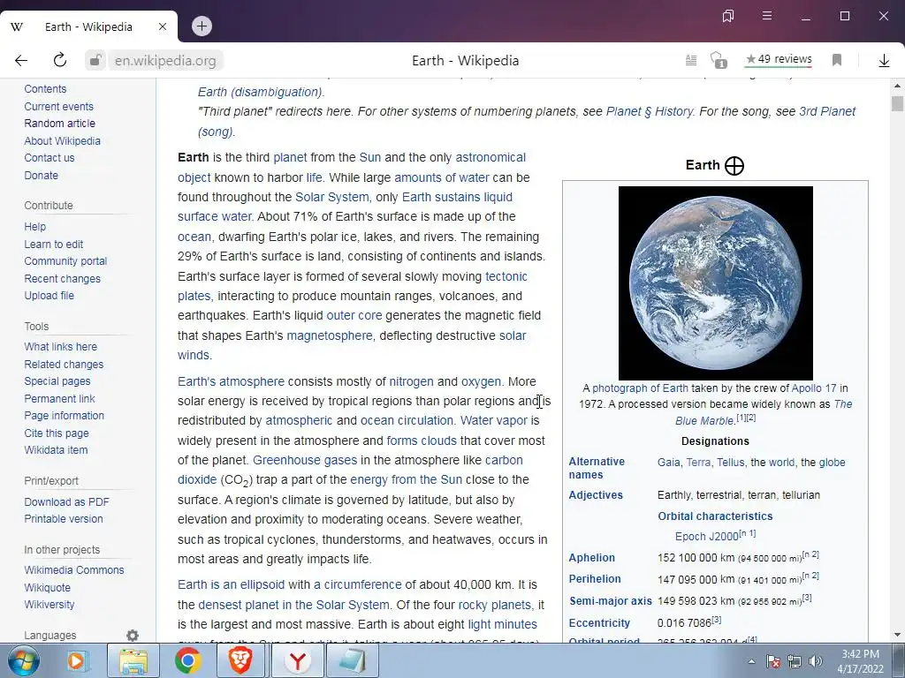The image size is (905, 678).
Task: Open Languages settings gear icon
Action: pos(133,636)
